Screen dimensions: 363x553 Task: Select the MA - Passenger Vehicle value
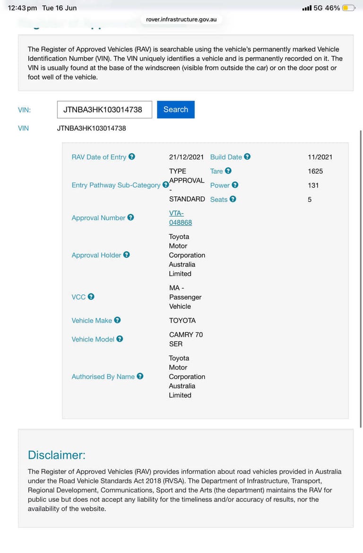(x=185, y=297)
